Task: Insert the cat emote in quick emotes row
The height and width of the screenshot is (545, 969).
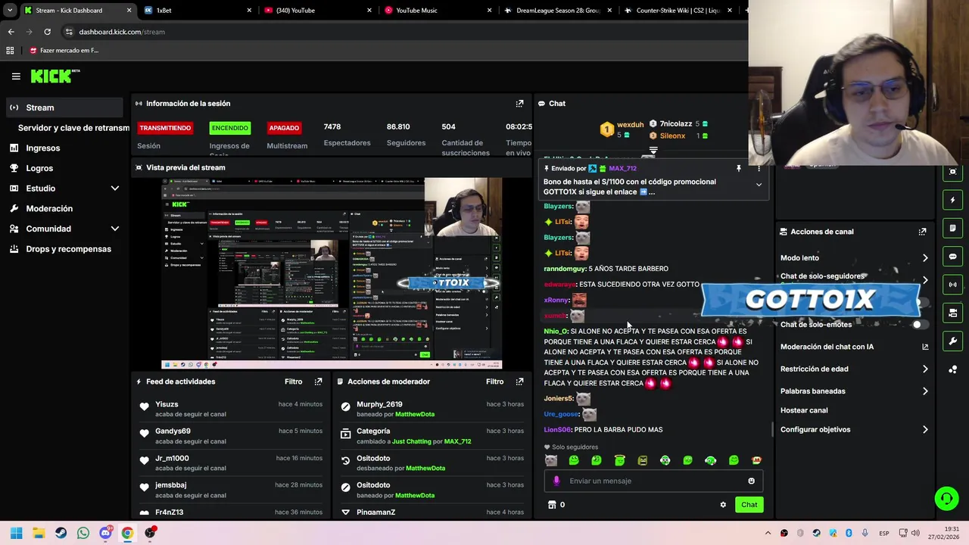Action: click(551, 460)
